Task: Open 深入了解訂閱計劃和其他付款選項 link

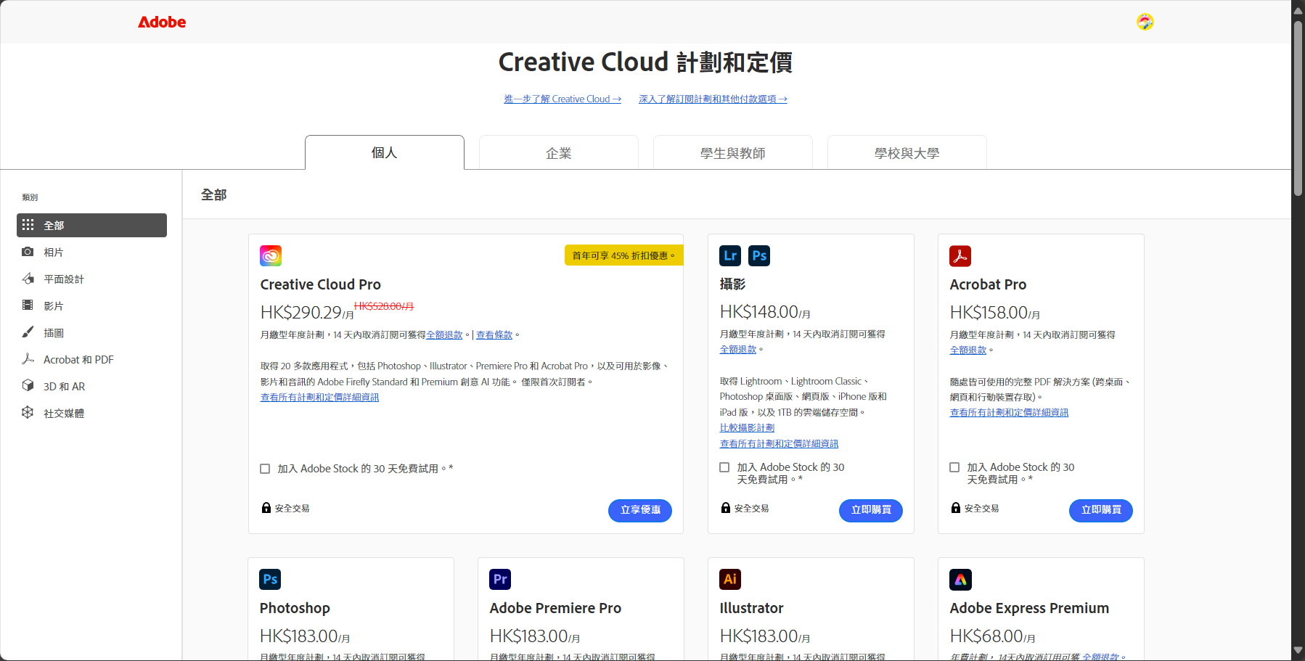Action: (713, 99)
